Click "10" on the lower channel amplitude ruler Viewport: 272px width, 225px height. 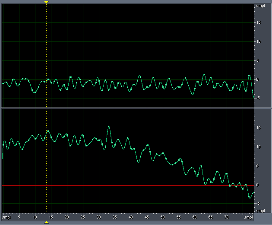point(259,147)
